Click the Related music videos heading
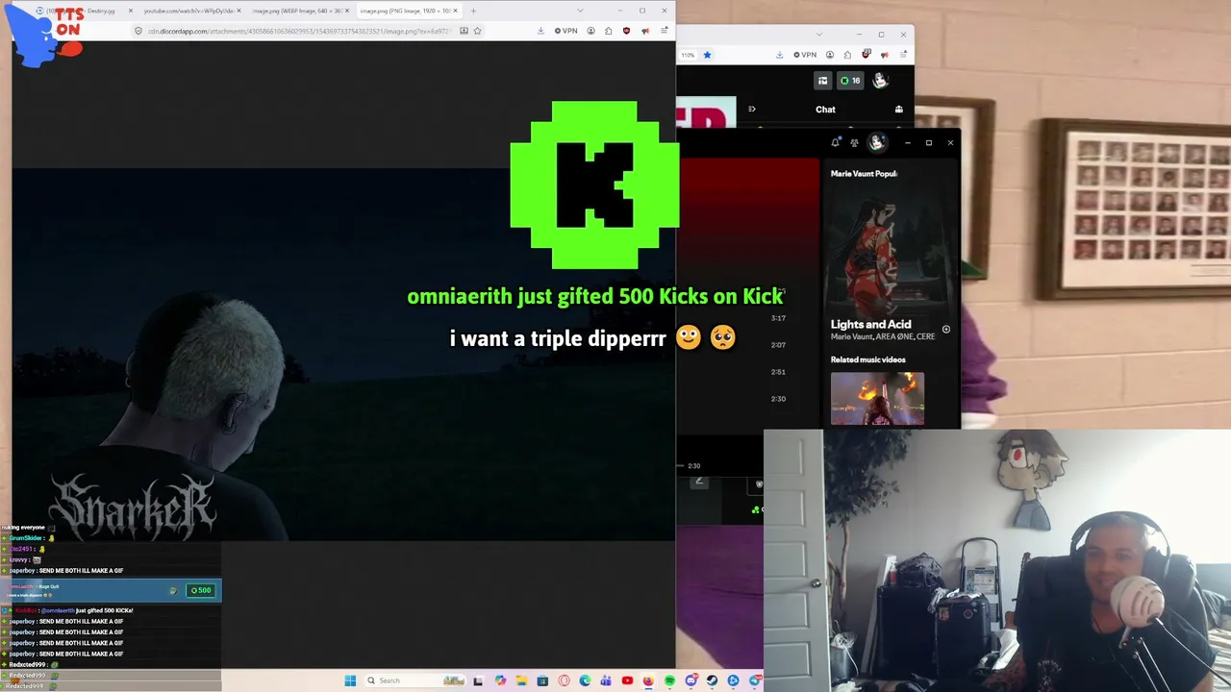Image resolution: width=1231 pixels, height=692 pixels. click(867, 359)
